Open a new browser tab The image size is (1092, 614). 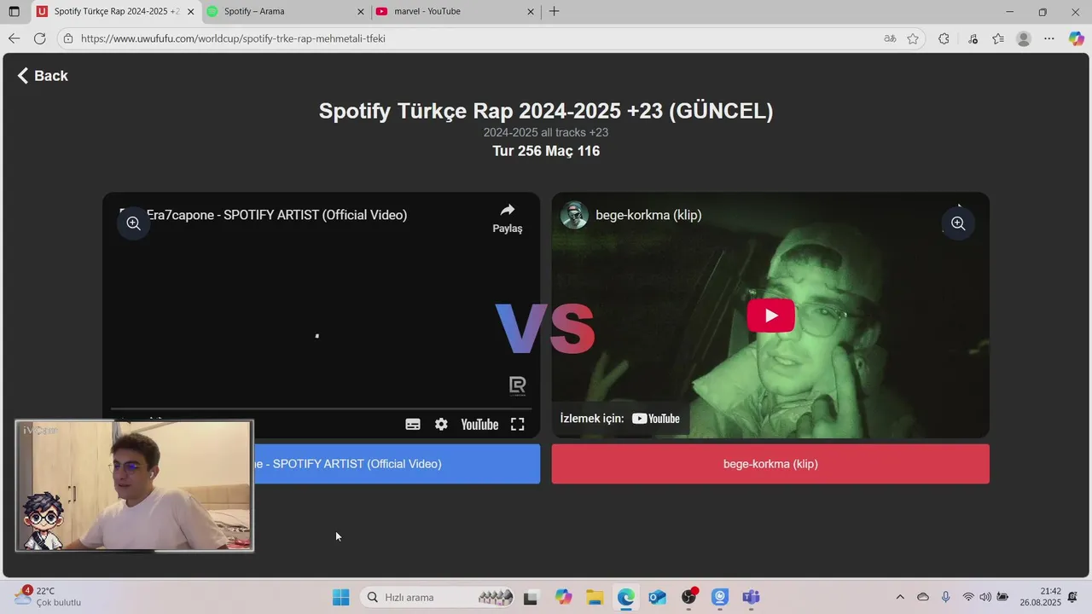(x=555, y=12)
